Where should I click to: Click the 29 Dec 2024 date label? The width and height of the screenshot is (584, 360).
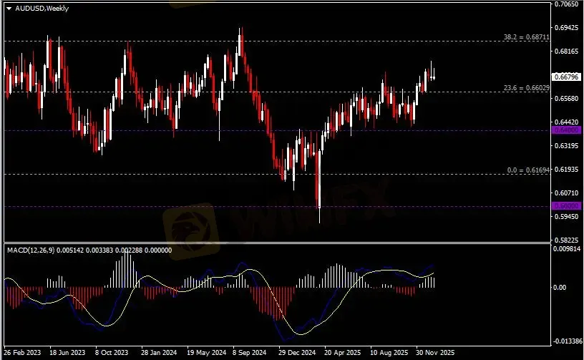(296, 353)
